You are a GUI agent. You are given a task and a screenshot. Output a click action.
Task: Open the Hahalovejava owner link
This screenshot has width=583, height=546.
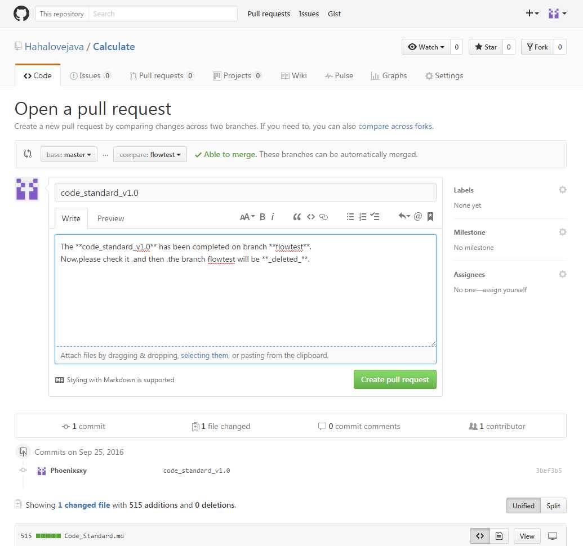tap(54, 46)
